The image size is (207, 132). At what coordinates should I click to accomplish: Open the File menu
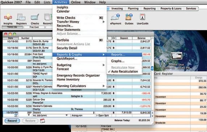[x=28, y=2]
